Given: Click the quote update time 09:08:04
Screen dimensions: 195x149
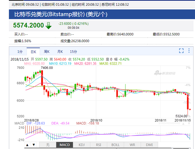Looking at the screenshot, I should 73,28.
